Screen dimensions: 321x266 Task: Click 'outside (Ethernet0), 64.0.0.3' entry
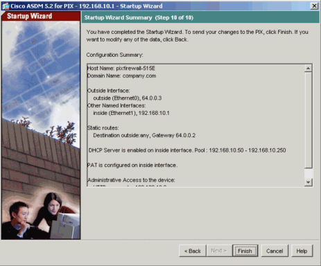(128, 98)
